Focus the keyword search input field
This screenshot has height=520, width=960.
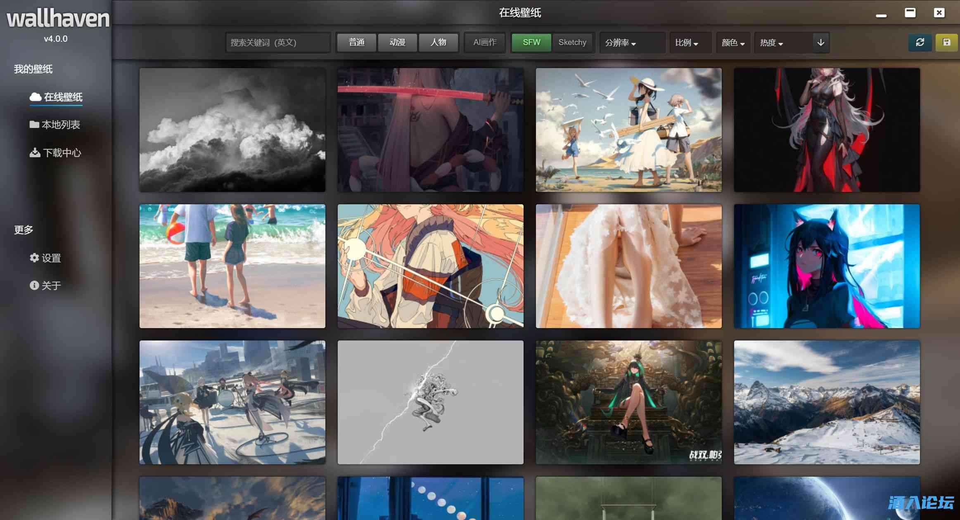pos(277,43)
